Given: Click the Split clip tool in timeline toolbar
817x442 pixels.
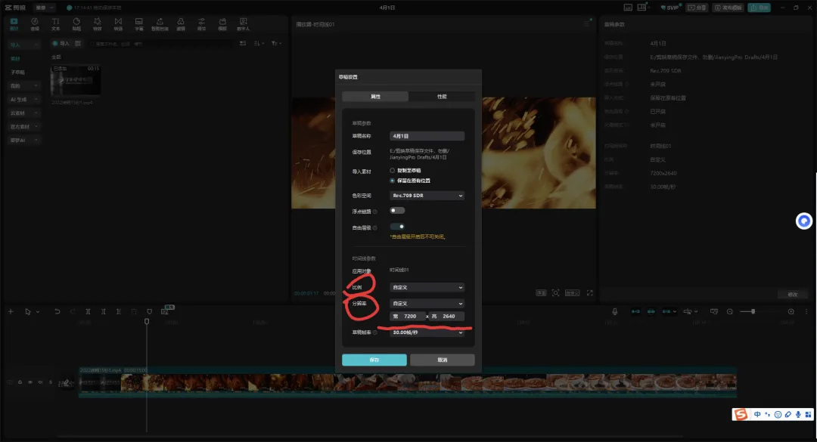Looking at the screenshot, I should pyautogui.click(x=88, y=311).
